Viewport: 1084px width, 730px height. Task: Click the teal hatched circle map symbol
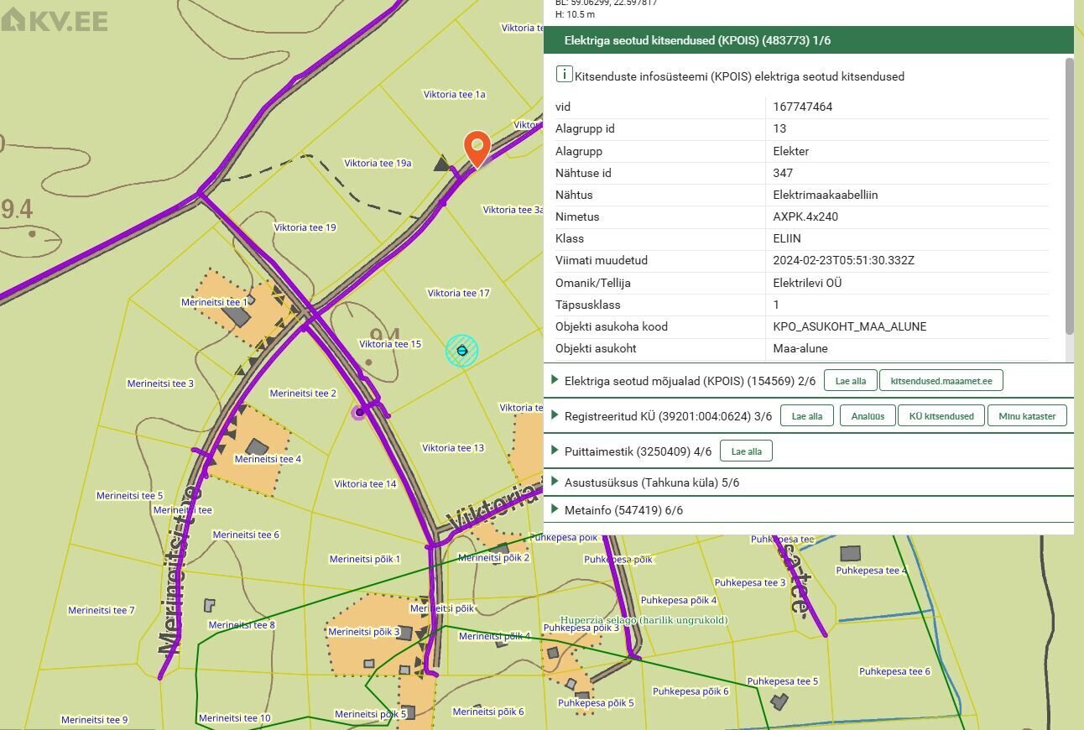[x=461, y=351]
